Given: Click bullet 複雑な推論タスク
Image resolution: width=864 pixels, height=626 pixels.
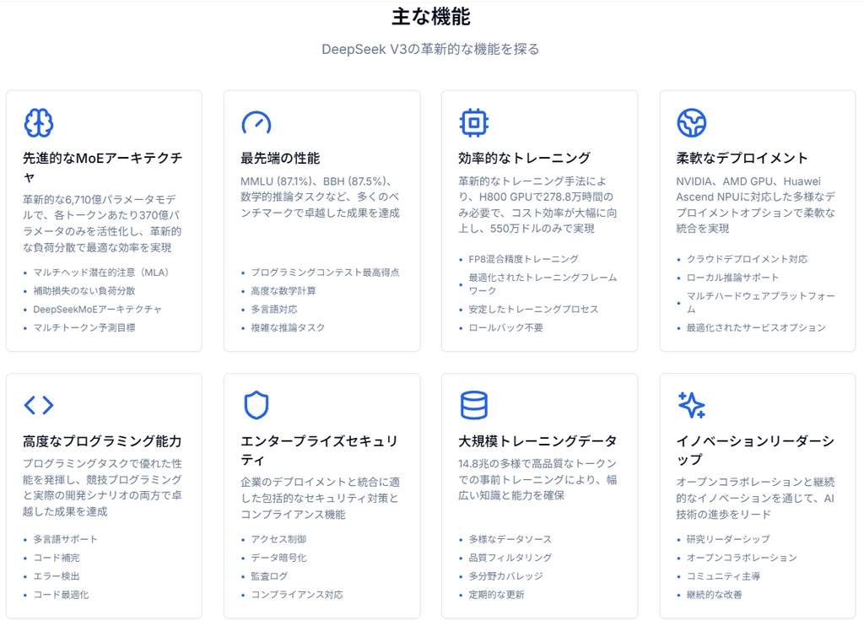Looking at the screenshot, I should [288, 327].
